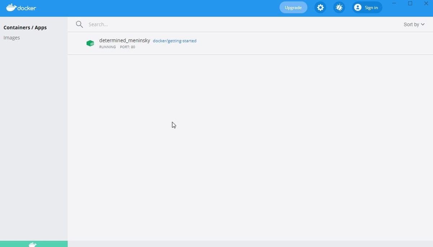Screen dimensions: 433x247
Task: Click the Upgrade button
Action: pyautogui.click(x=293, y=8)
